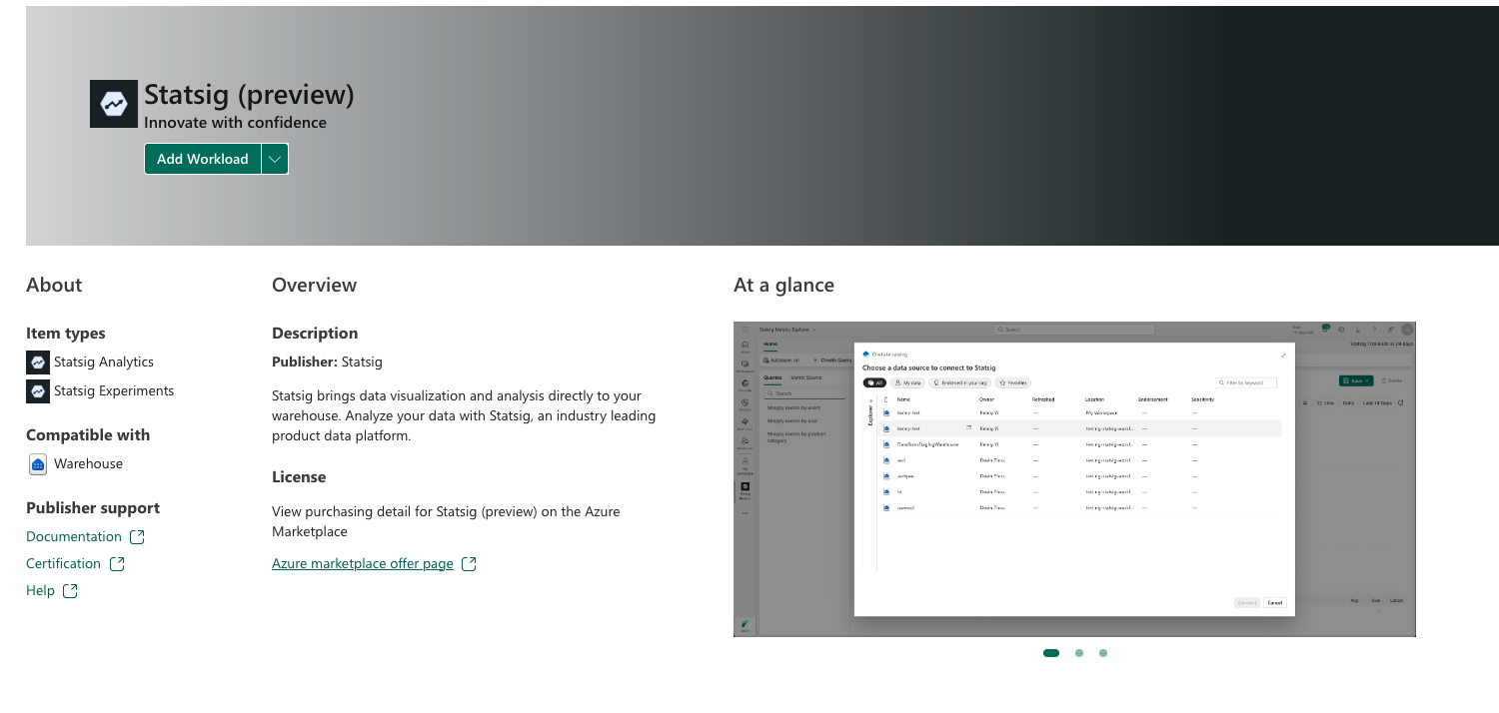Open the At a glance screenshot preview
Image resolution: width=1499 pixels, height=713 pixels.
coord(1074,478)
